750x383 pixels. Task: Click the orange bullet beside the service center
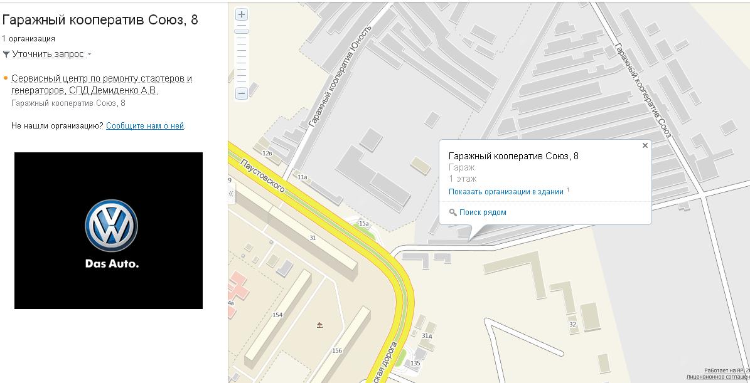(6, 79)
